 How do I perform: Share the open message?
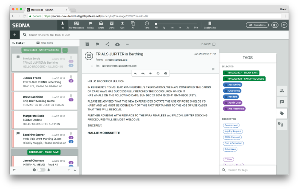tap(107, 44)
